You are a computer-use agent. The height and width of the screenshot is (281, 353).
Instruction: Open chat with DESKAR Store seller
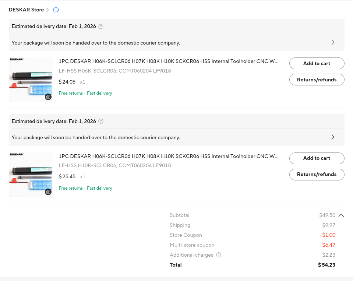click(x=56, y=10)
